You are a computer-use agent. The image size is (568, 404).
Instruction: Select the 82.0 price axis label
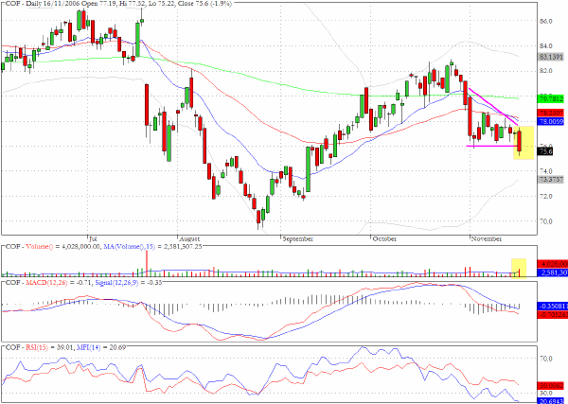(546, 71)
